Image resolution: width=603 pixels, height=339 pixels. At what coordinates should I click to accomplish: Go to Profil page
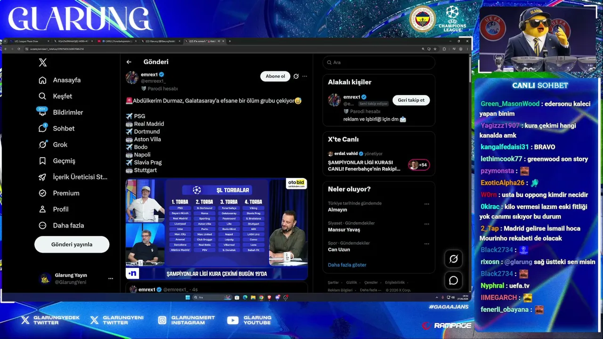(x=54, y=209)
